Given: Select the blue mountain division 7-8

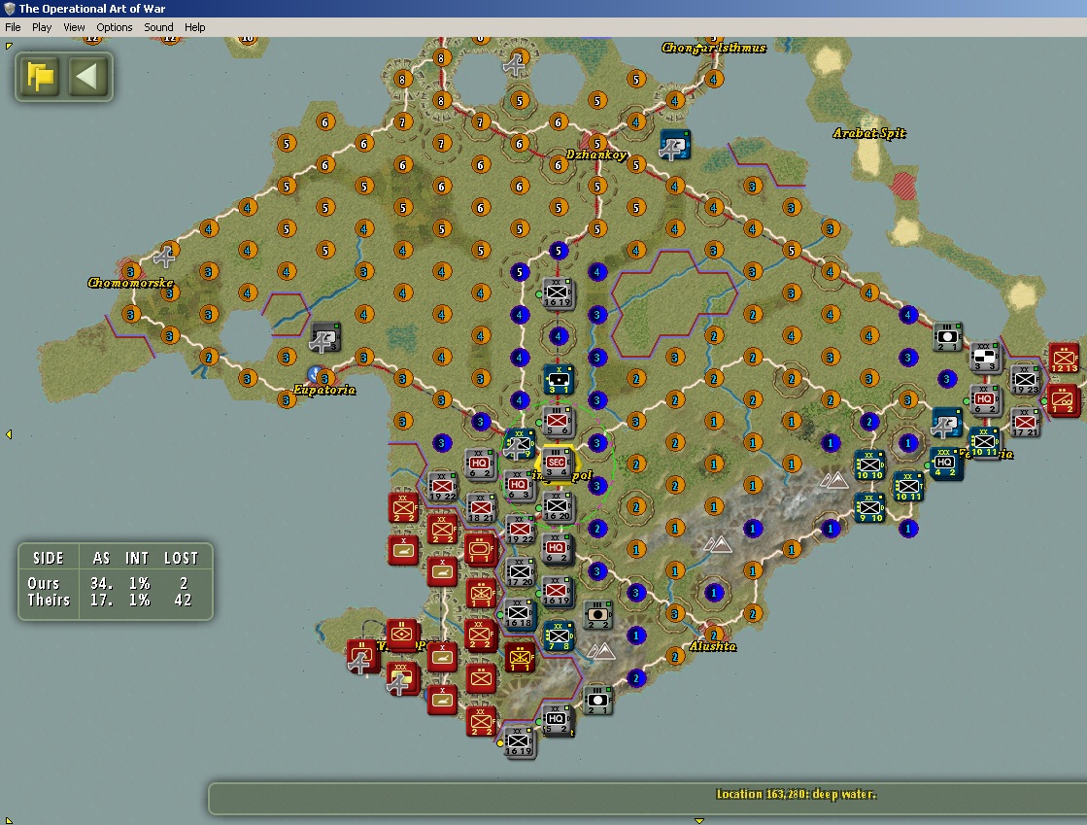Looking at the screenshot, I should pyautogui.click(x=559, y=636).
